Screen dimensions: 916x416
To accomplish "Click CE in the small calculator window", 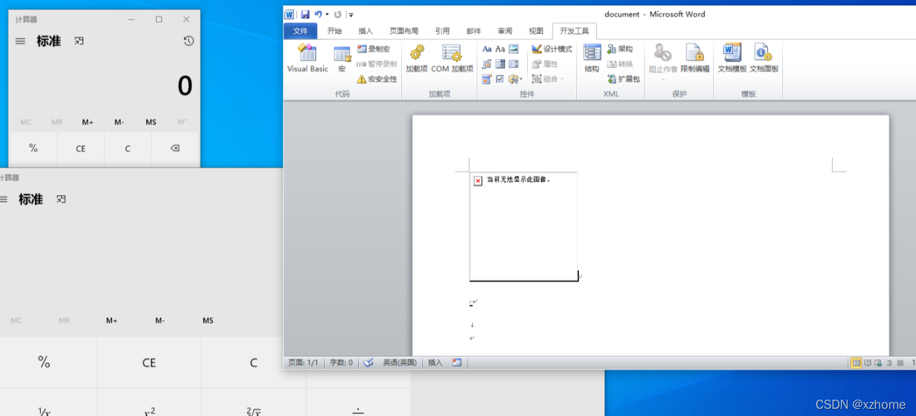I will pyautogui.click(x=81, y=149).
